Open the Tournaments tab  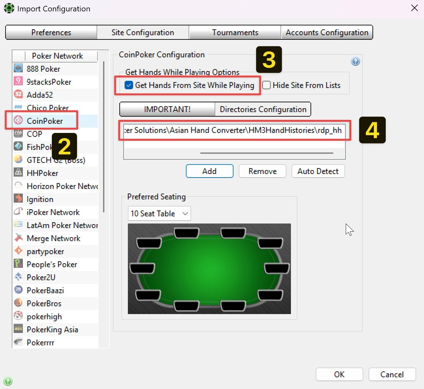tap(235, 33)
